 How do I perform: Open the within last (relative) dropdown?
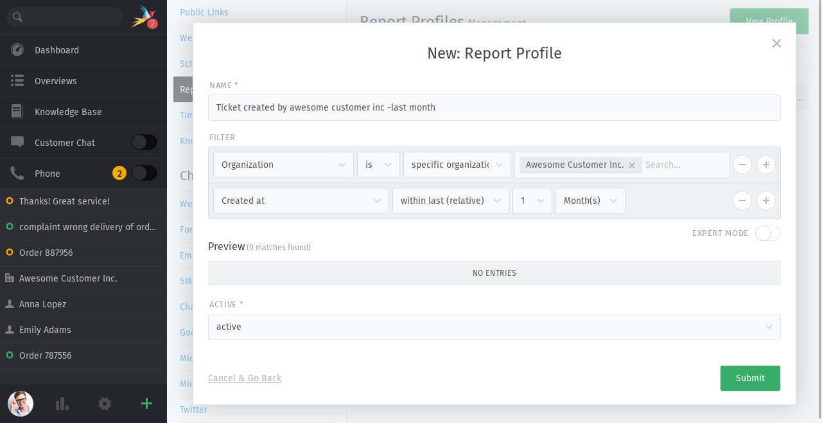pos(451,201)
